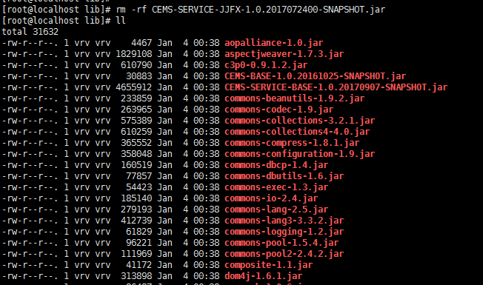483x285 pixels.
Task: Click commons-lang3-3.3.2.jar file name
Action: [284, 221]
